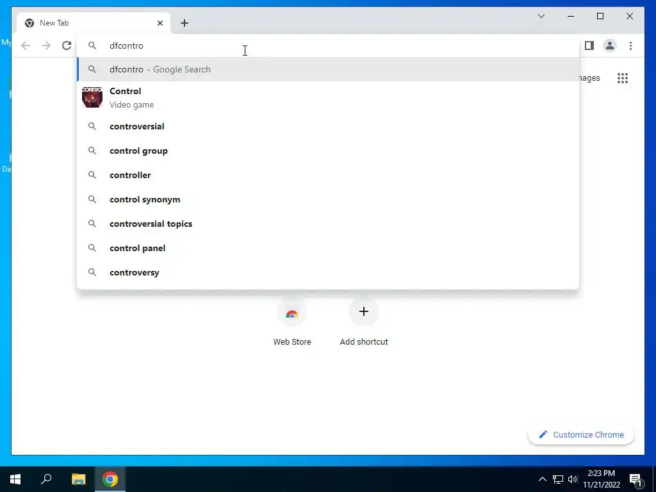Reload the page with the refresh icon
Screen dimensions: 656x492
point(67,45)
